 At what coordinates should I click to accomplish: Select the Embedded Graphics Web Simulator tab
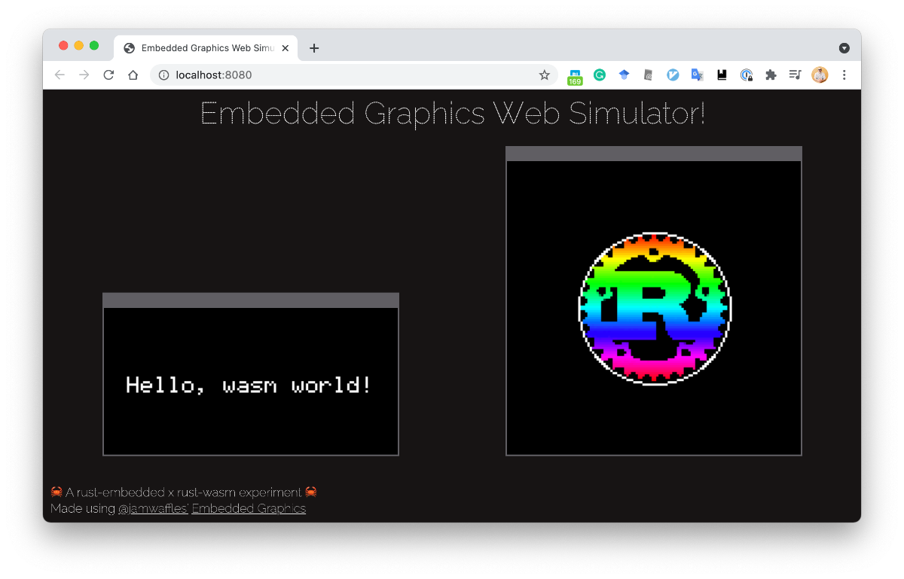(x=206, y=48)
